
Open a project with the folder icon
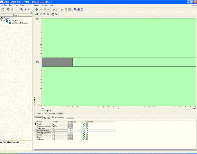(9, 9)
